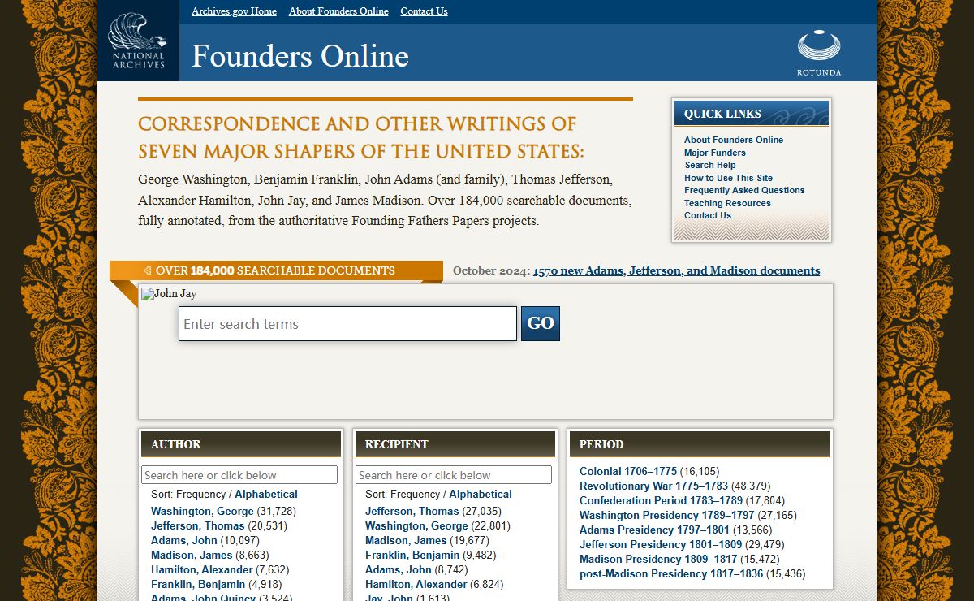Select recipient Jefferson, Thomas
The image size is (974, 601).
[412, 511]
